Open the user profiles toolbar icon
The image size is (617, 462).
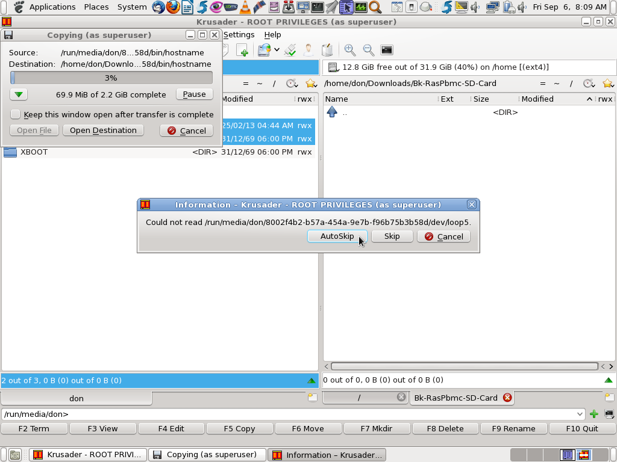coord(308,50)
